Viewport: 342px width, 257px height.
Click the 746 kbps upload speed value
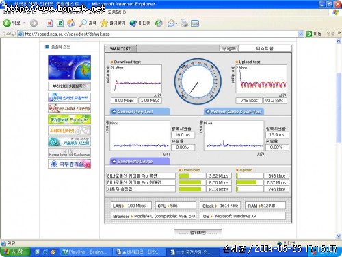pos(249,101)
